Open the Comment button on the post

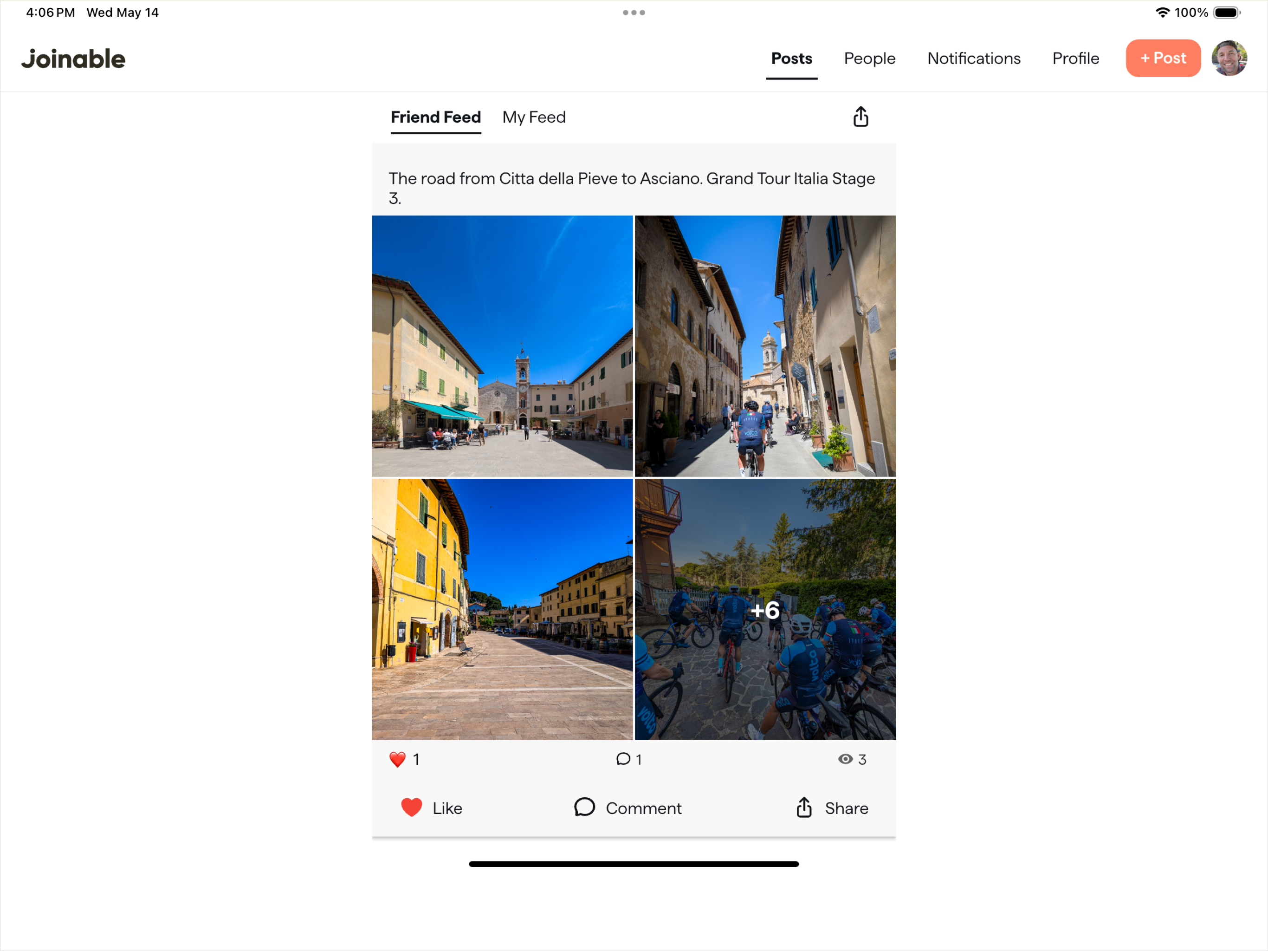(x=628, y=808)
